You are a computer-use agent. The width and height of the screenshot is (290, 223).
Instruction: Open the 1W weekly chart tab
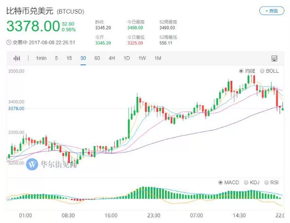142,58
